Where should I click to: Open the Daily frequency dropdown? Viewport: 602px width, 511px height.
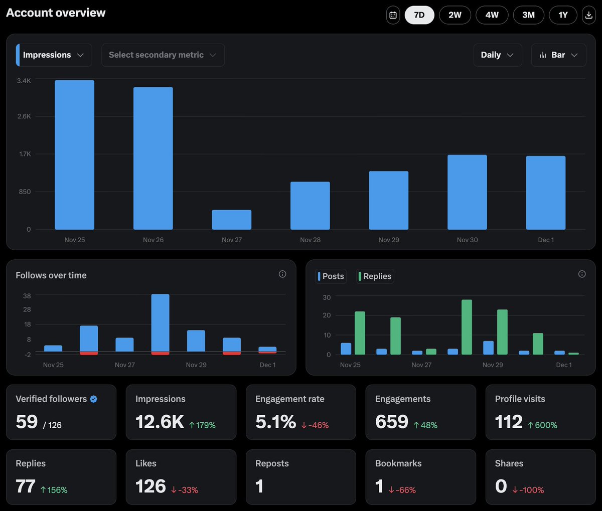tap(497, 55)
